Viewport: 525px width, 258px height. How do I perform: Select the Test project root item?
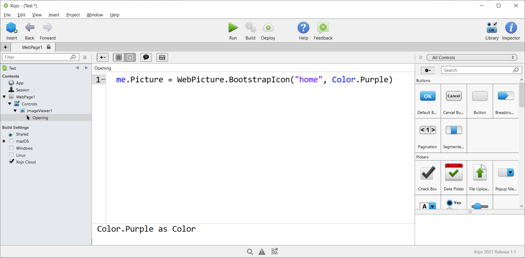[13, 68]
